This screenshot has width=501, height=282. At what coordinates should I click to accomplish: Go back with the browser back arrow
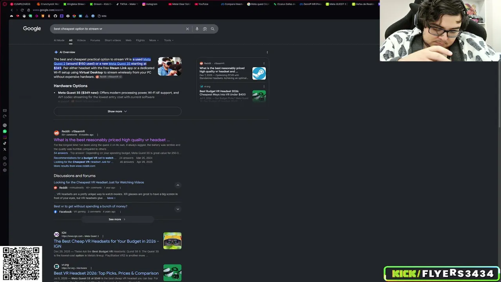[x=11, y=10]
